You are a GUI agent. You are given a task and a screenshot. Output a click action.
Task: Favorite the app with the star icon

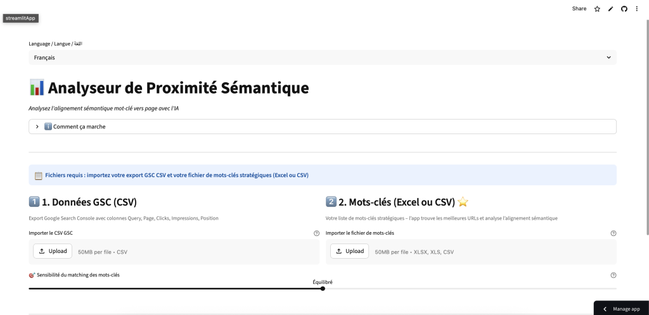(597, 9)
